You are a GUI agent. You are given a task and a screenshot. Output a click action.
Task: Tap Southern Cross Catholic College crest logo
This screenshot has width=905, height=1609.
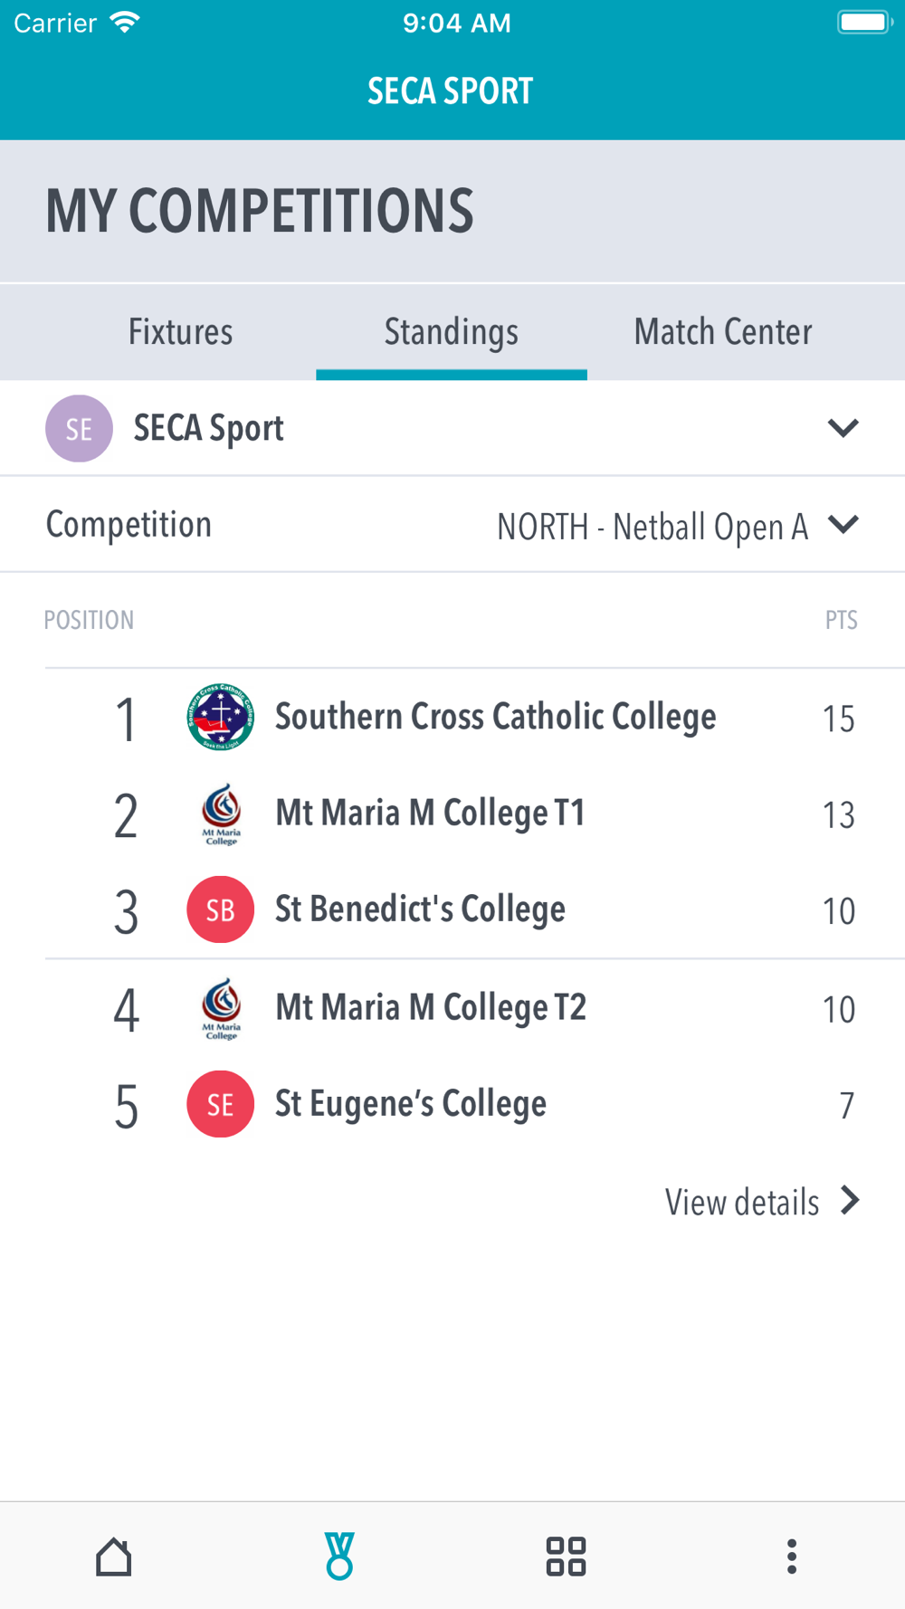coord(220,717)
